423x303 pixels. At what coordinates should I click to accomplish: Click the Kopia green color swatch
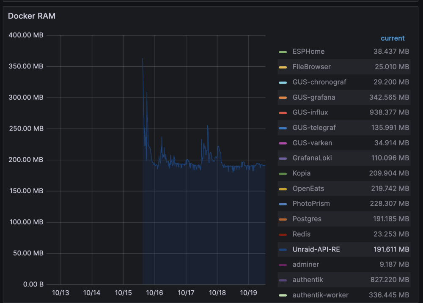(283, 174)
